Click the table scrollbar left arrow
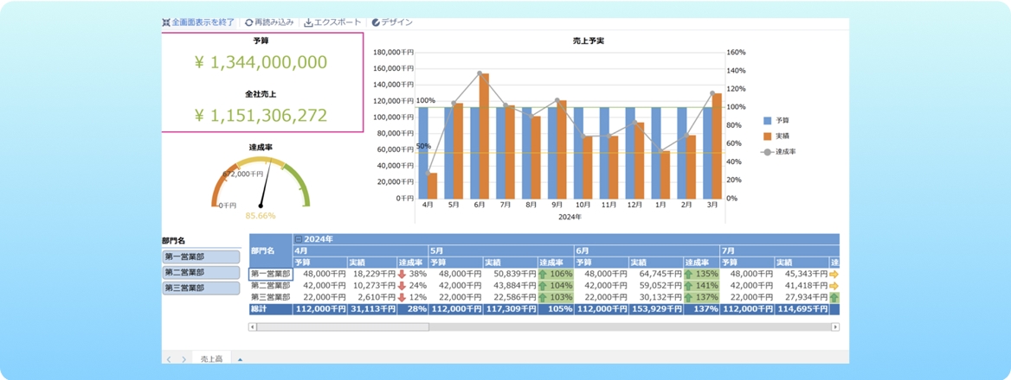The height and width of the screenshot is (380, 1011). [x=253, y=326]
